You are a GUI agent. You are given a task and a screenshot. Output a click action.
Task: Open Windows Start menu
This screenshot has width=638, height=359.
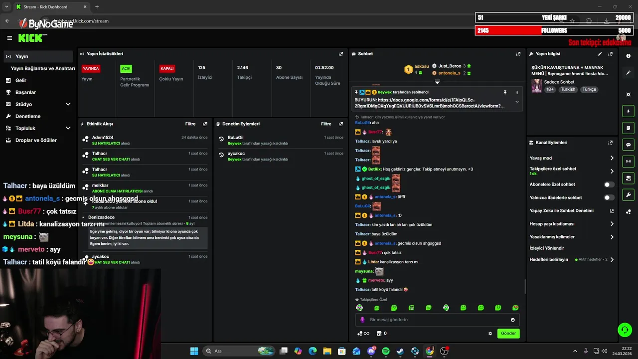coord(194,351)
